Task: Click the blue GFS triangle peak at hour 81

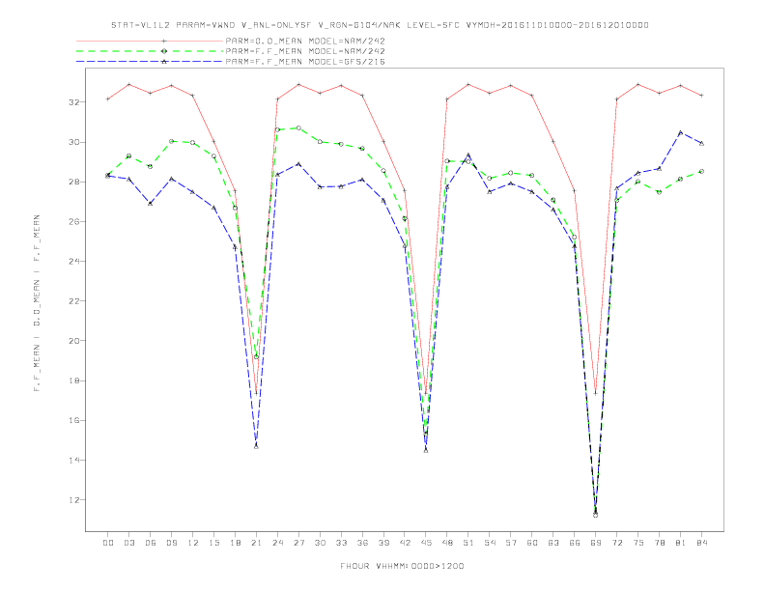Action: (x=681, y=132)
